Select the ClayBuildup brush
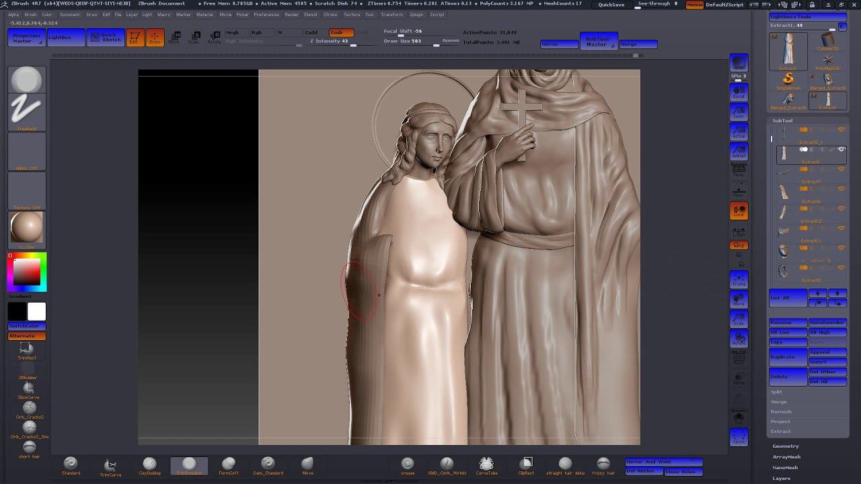 coord(149,465)
